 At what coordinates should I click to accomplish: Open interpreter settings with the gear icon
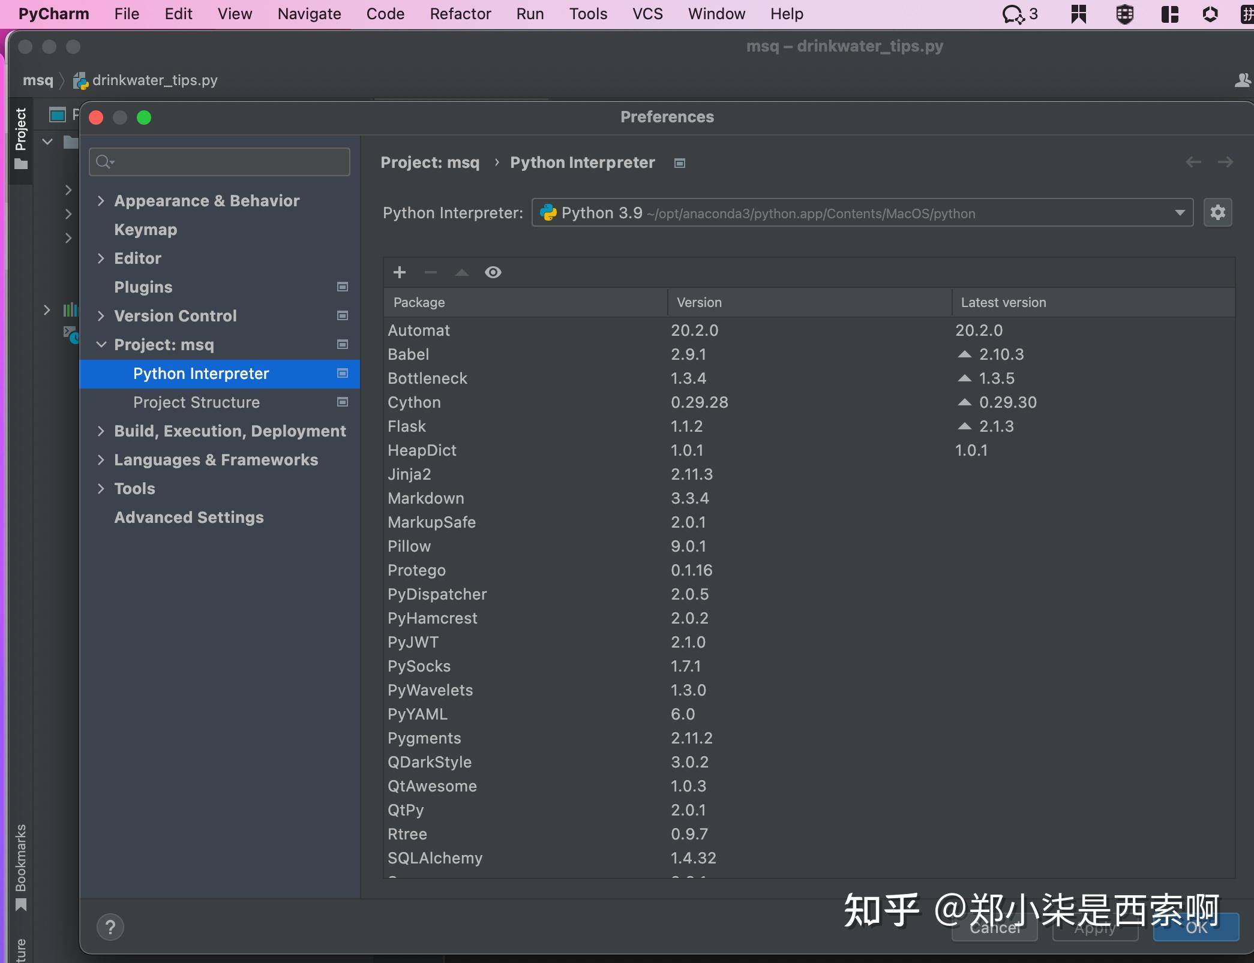[1218, 212]
